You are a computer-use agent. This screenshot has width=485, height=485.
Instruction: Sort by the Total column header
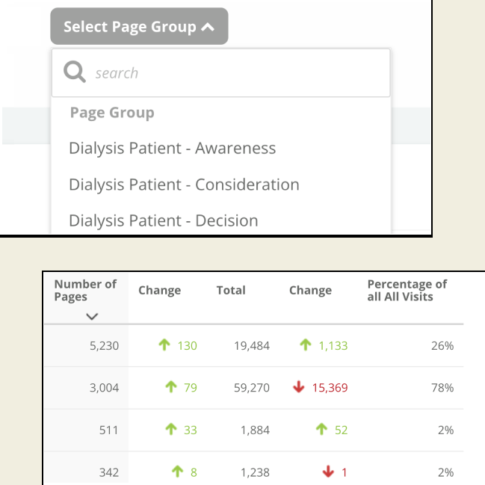[x=231, y=290]
